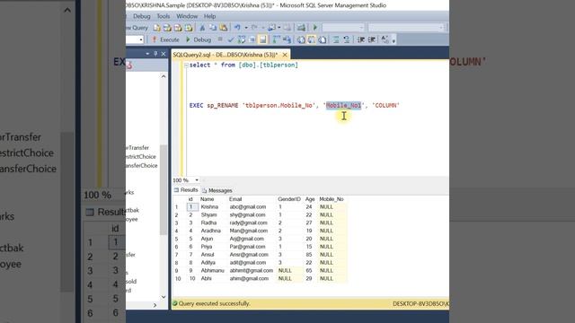Open the Navigate Backward dropdown arrow
Screen dimensions: 575x323
279,28
